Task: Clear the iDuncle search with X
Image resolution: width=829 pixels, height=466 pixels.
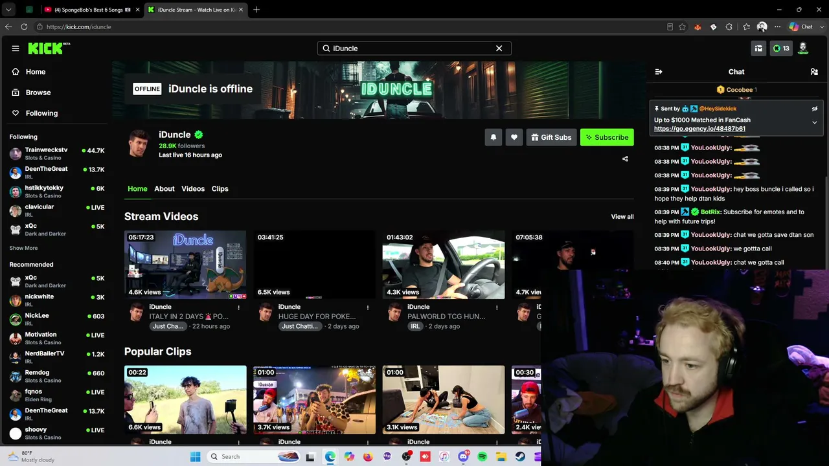Action: coord(499,49)
